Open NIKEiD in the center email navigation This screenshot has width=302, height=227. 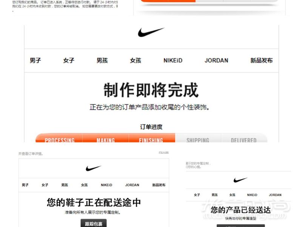[173, 61]
